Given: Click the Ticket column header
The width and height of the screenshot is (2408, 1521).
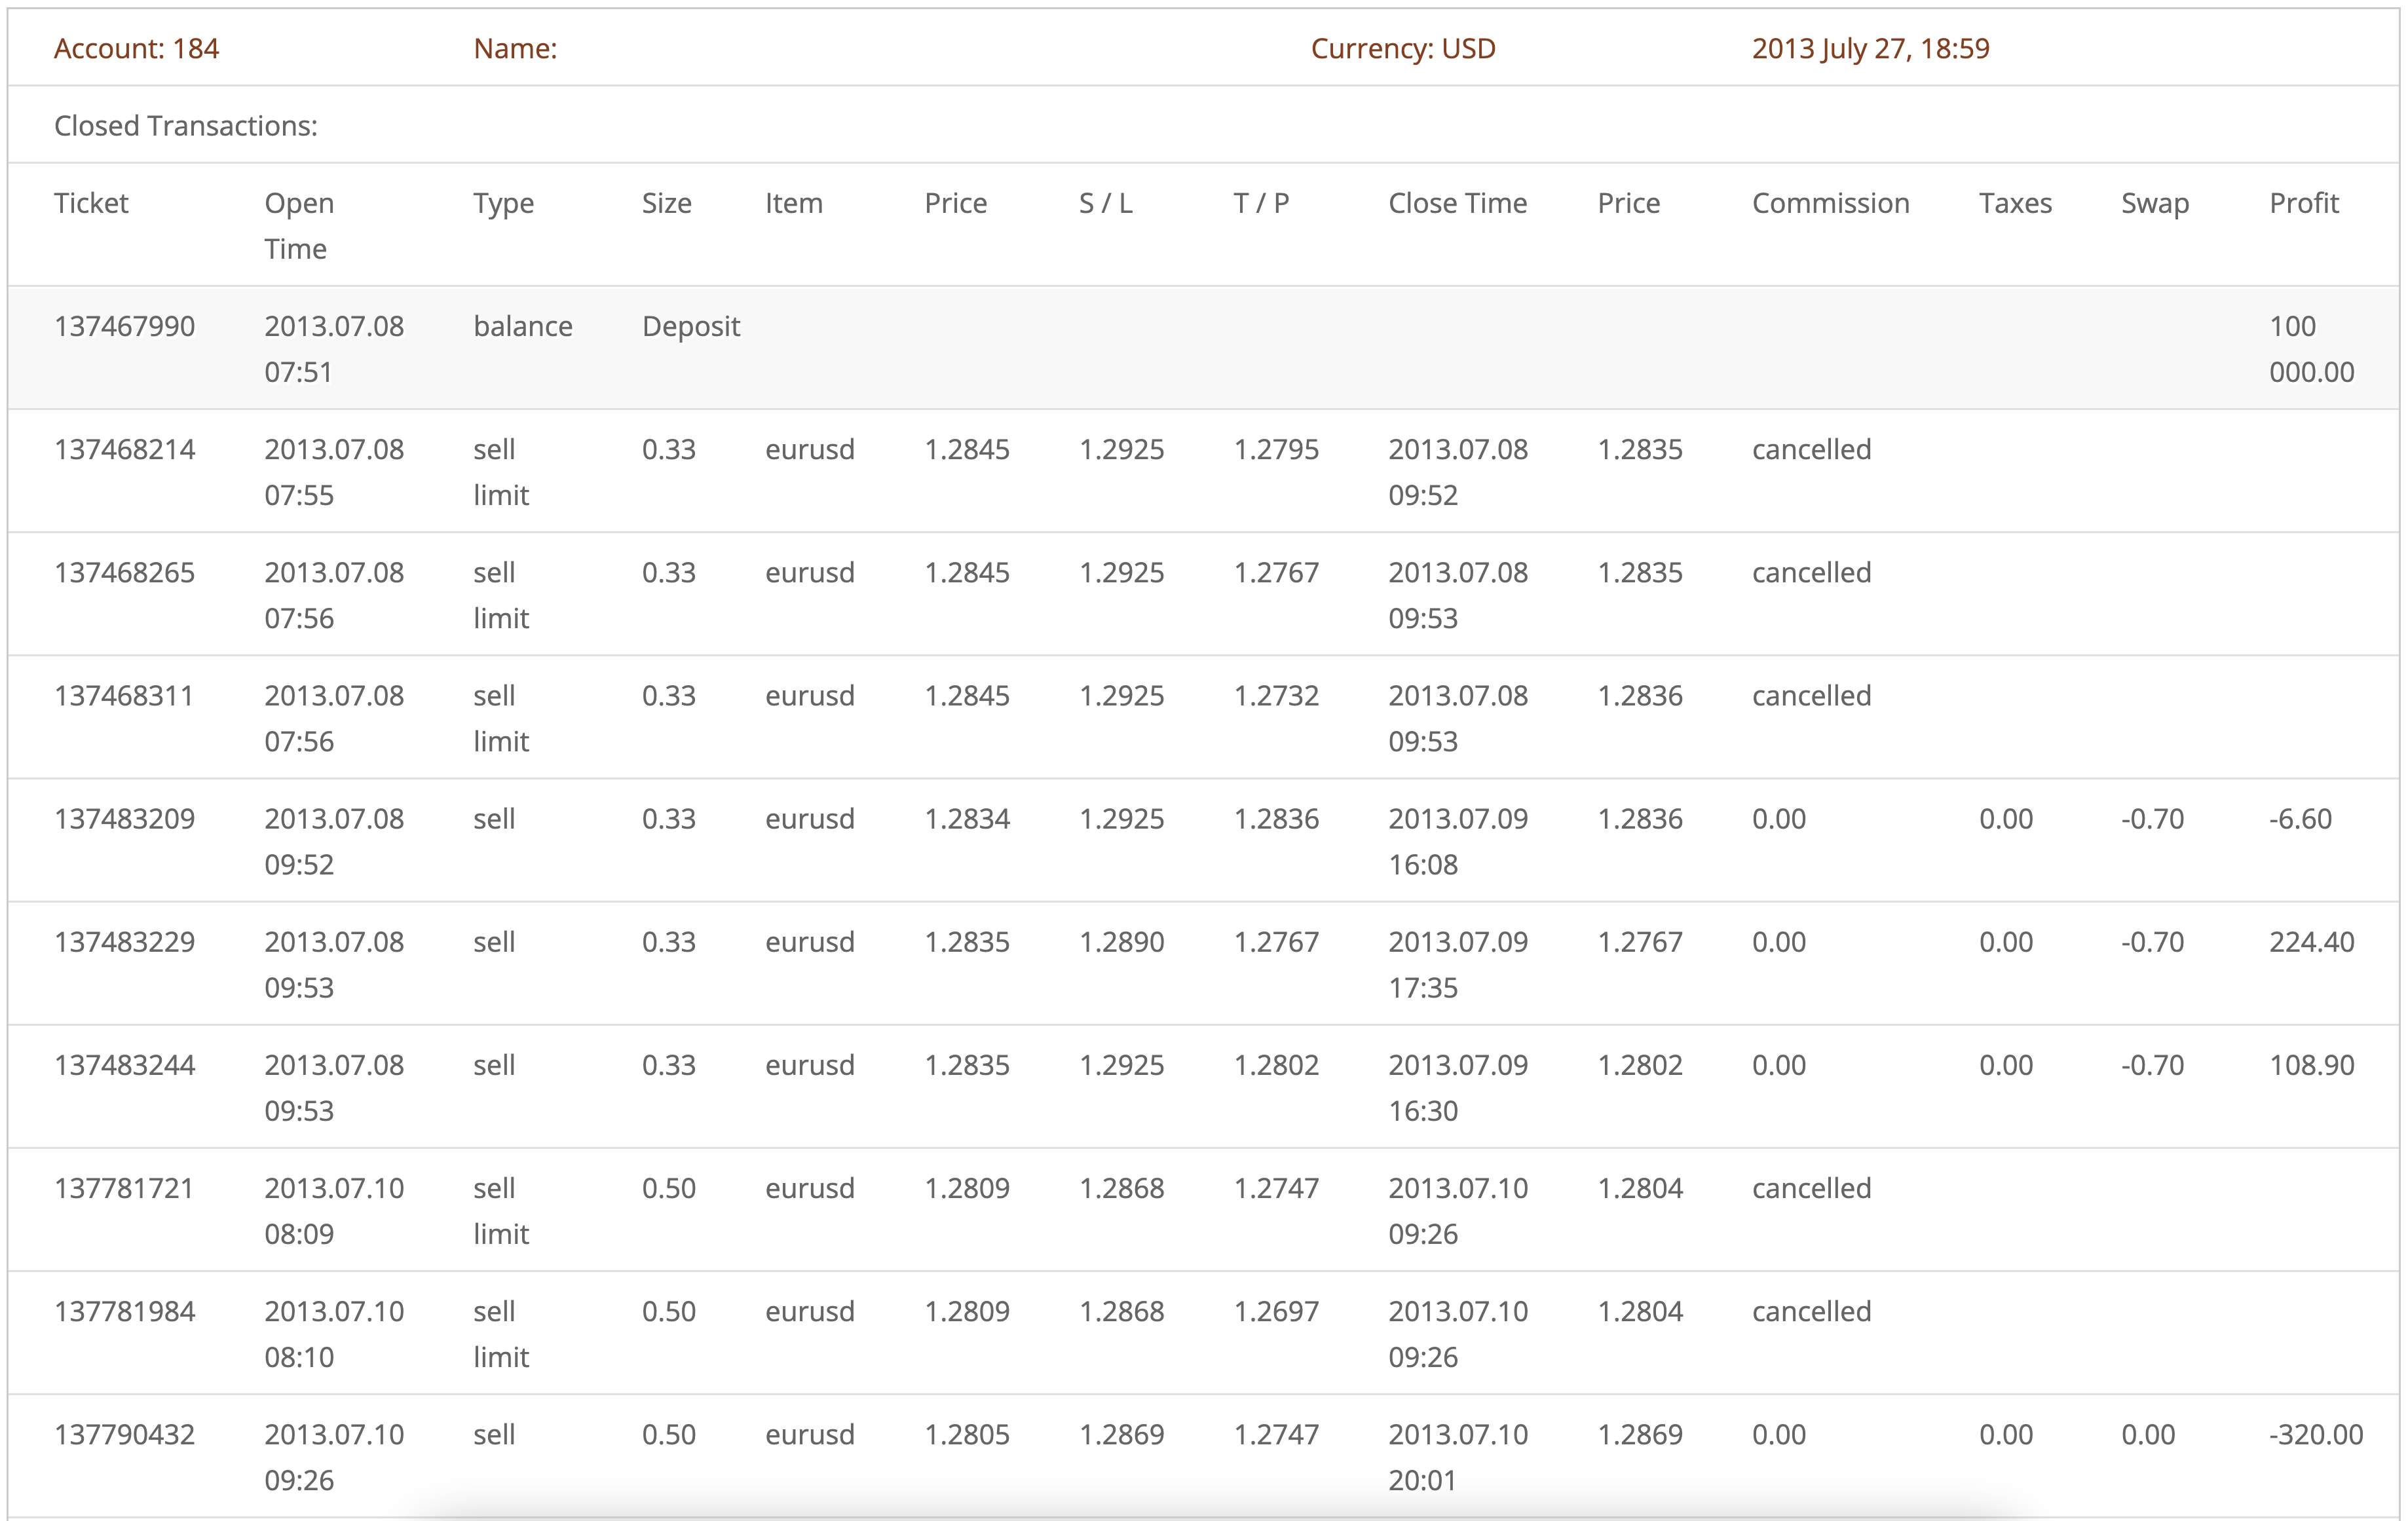Looking at the screenshot, I should click(x=91, y=203).
